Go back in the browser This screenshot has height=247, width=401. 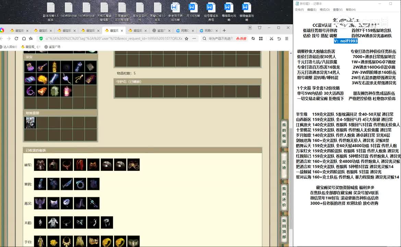click(x=1, y=38)
